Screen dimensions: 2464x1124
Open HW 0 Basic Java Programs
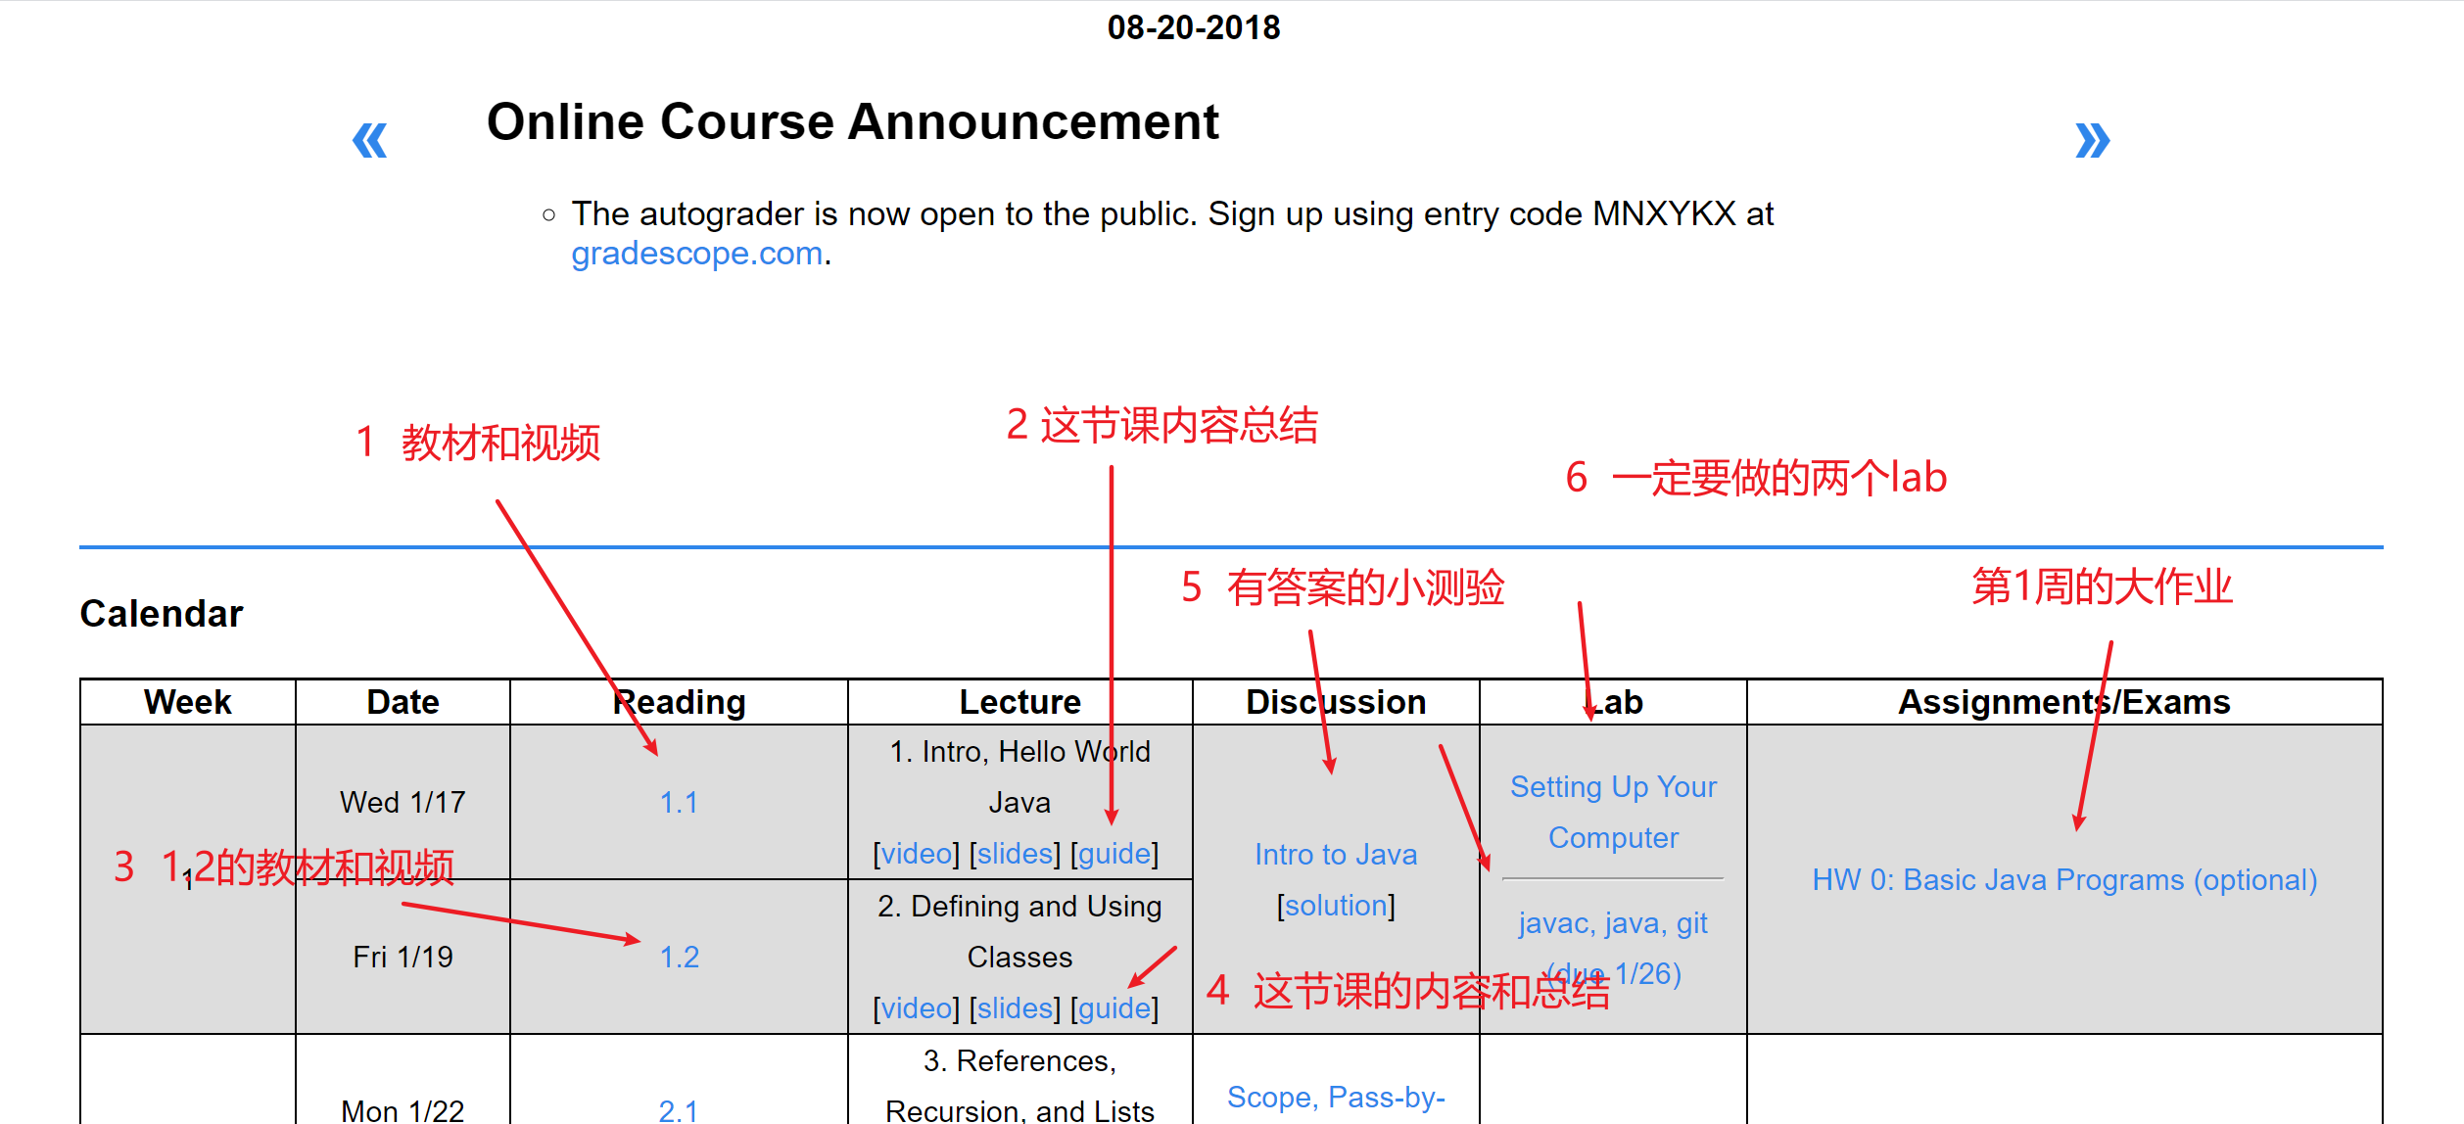pyautogui.click(x=2064, y=880)
